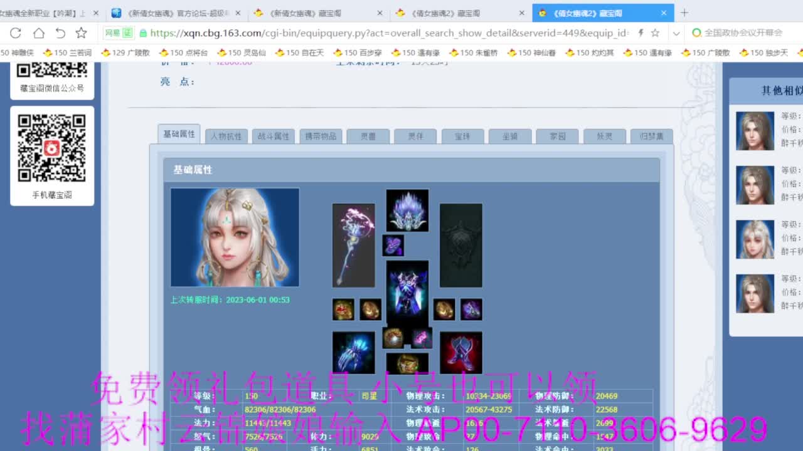The width and height of the screenshot is (803, 451).
Task: Open the 150 独步天 bookmark
Action: click(x=763, y=53)
